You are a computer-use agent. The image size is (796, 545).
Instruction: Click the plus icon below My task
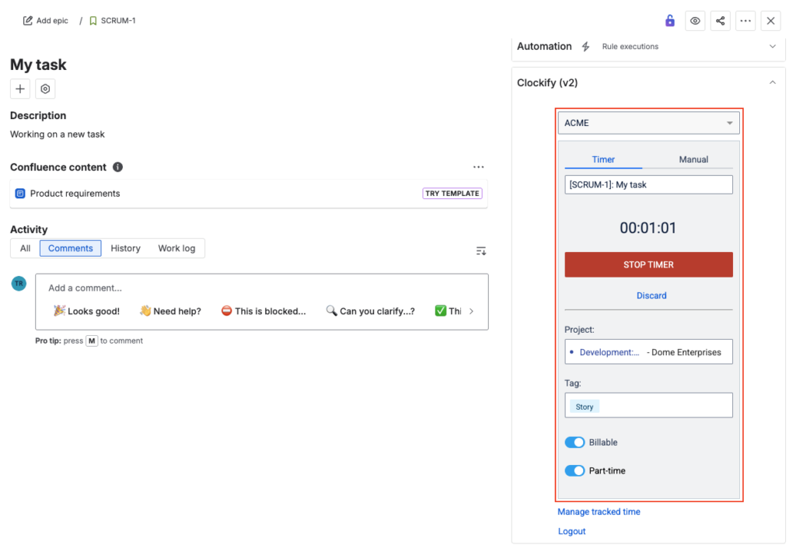[20, 89]
